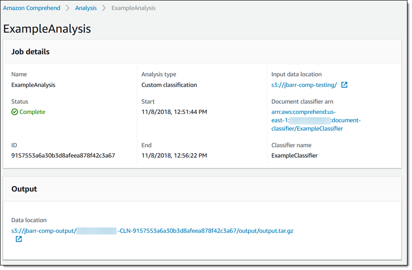Select the Custom classification analysis type value
The width and height of the screenshot is (412, 270).
point(169,85)
